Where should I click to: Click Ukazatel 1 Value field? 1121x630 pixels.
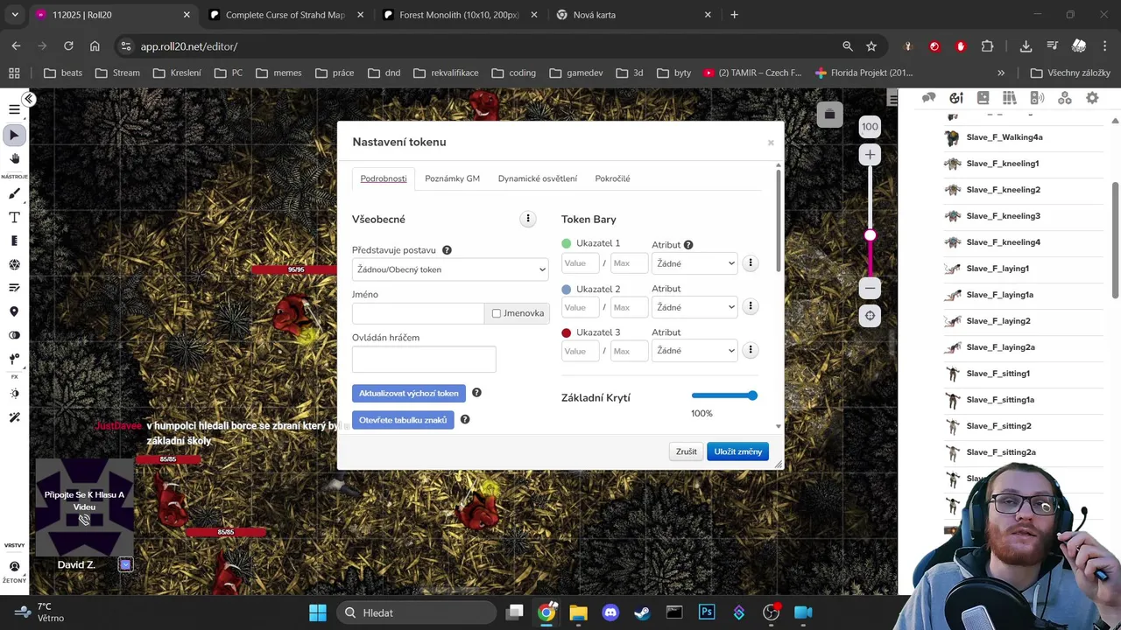(x=580, y=263)
